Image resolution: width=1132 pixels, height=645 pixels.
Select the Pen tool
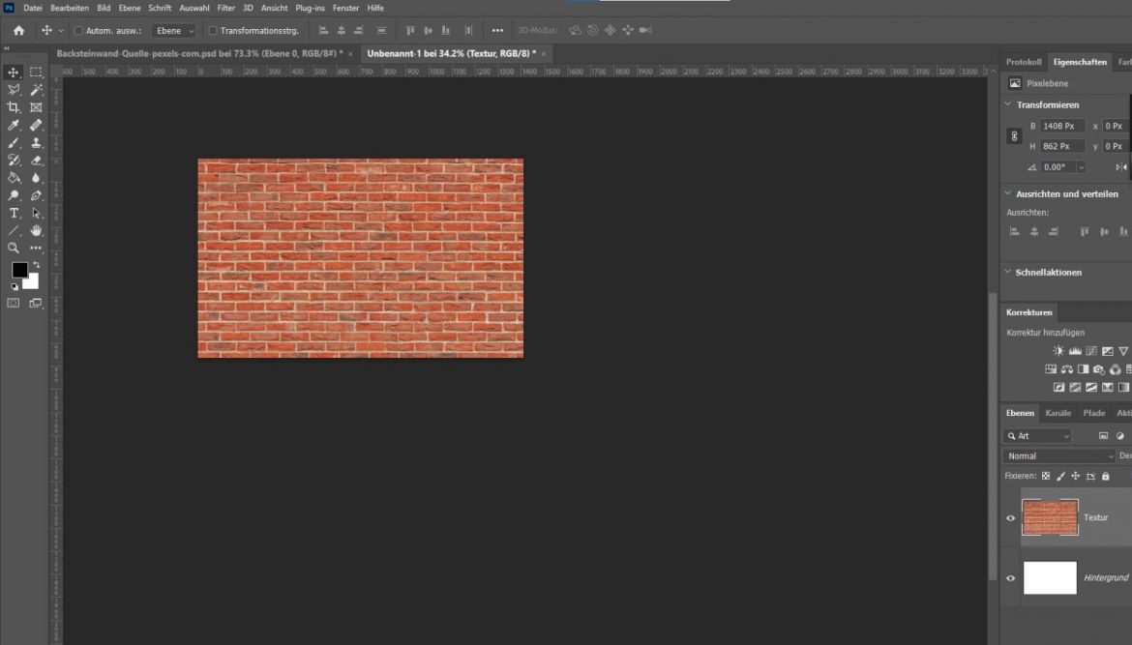(x=36, y=195)
